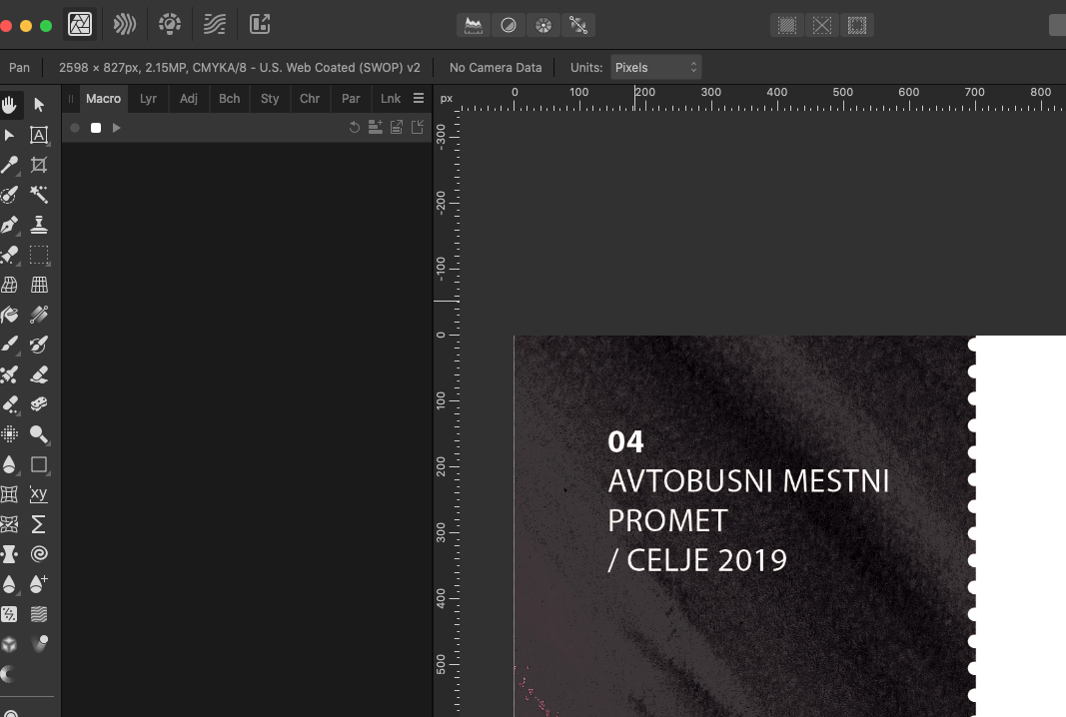The image size is (1066, 717).
Task: Click the "AVTOBUSNI MESTNI" text on canvas
Action: click(748, 481)
